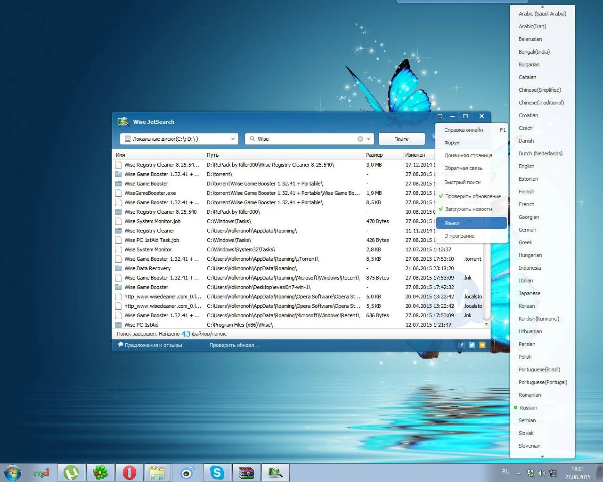Select Обратная связь menu entry

471,168
